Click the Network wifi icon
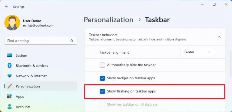 [x=10, y=76]
